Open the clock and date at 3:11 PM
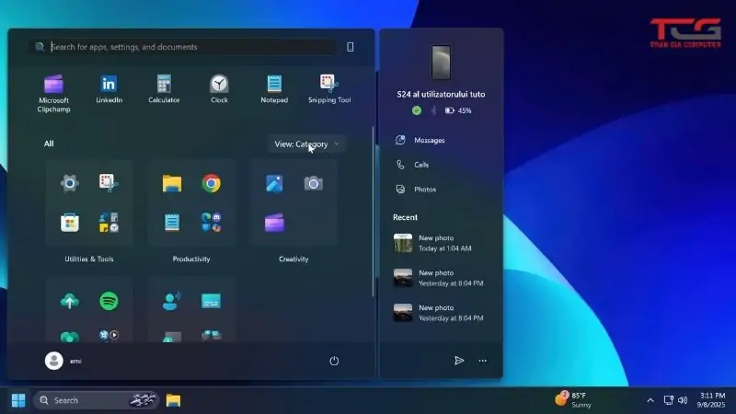The image size is (736, 414). pos(711,400)
